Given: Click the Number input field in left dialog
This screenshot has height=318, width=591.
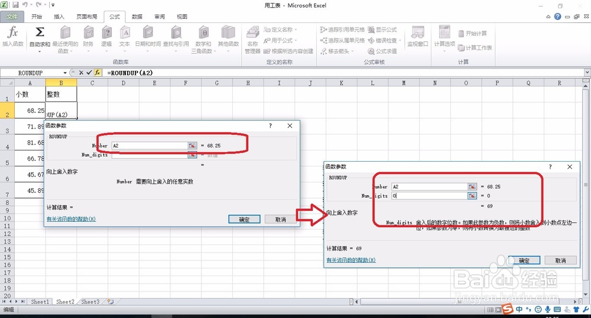Looking at the screenshot, I should click(150, 146).
